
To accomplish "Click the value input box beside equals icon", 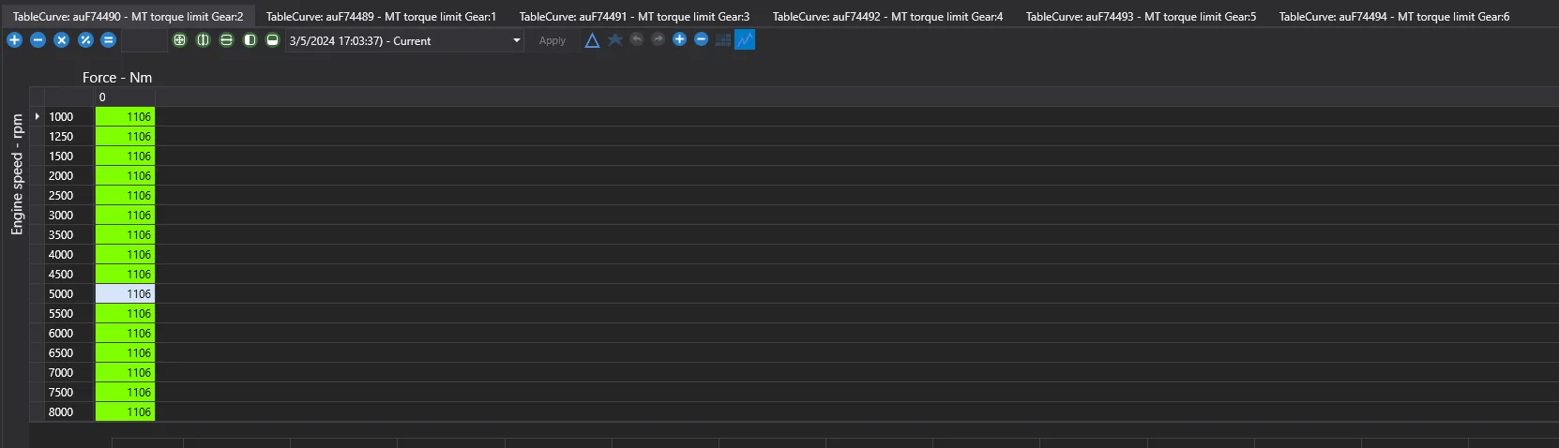I will [x=144, y=40].
